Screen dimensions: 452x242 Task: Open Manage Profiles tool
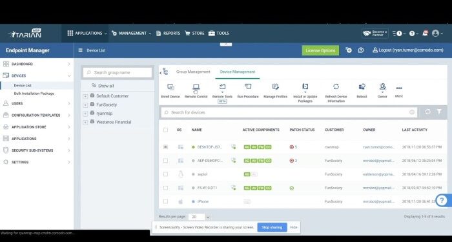point(275,91)
